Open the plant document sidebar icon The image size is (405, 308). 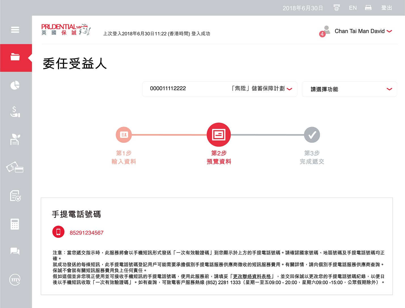click(15, 139)
